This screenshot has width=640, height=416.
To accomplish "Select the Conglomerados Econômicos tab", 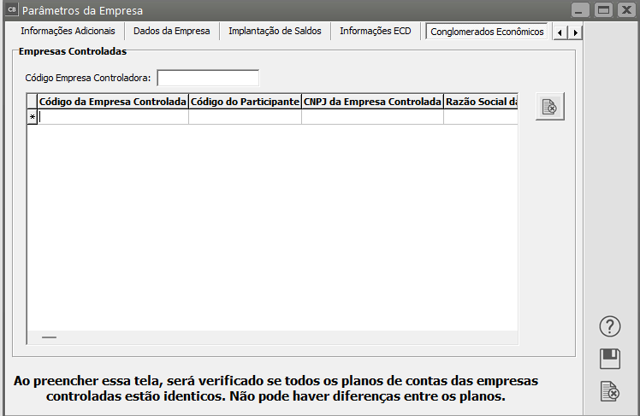I will click(487, 32).
